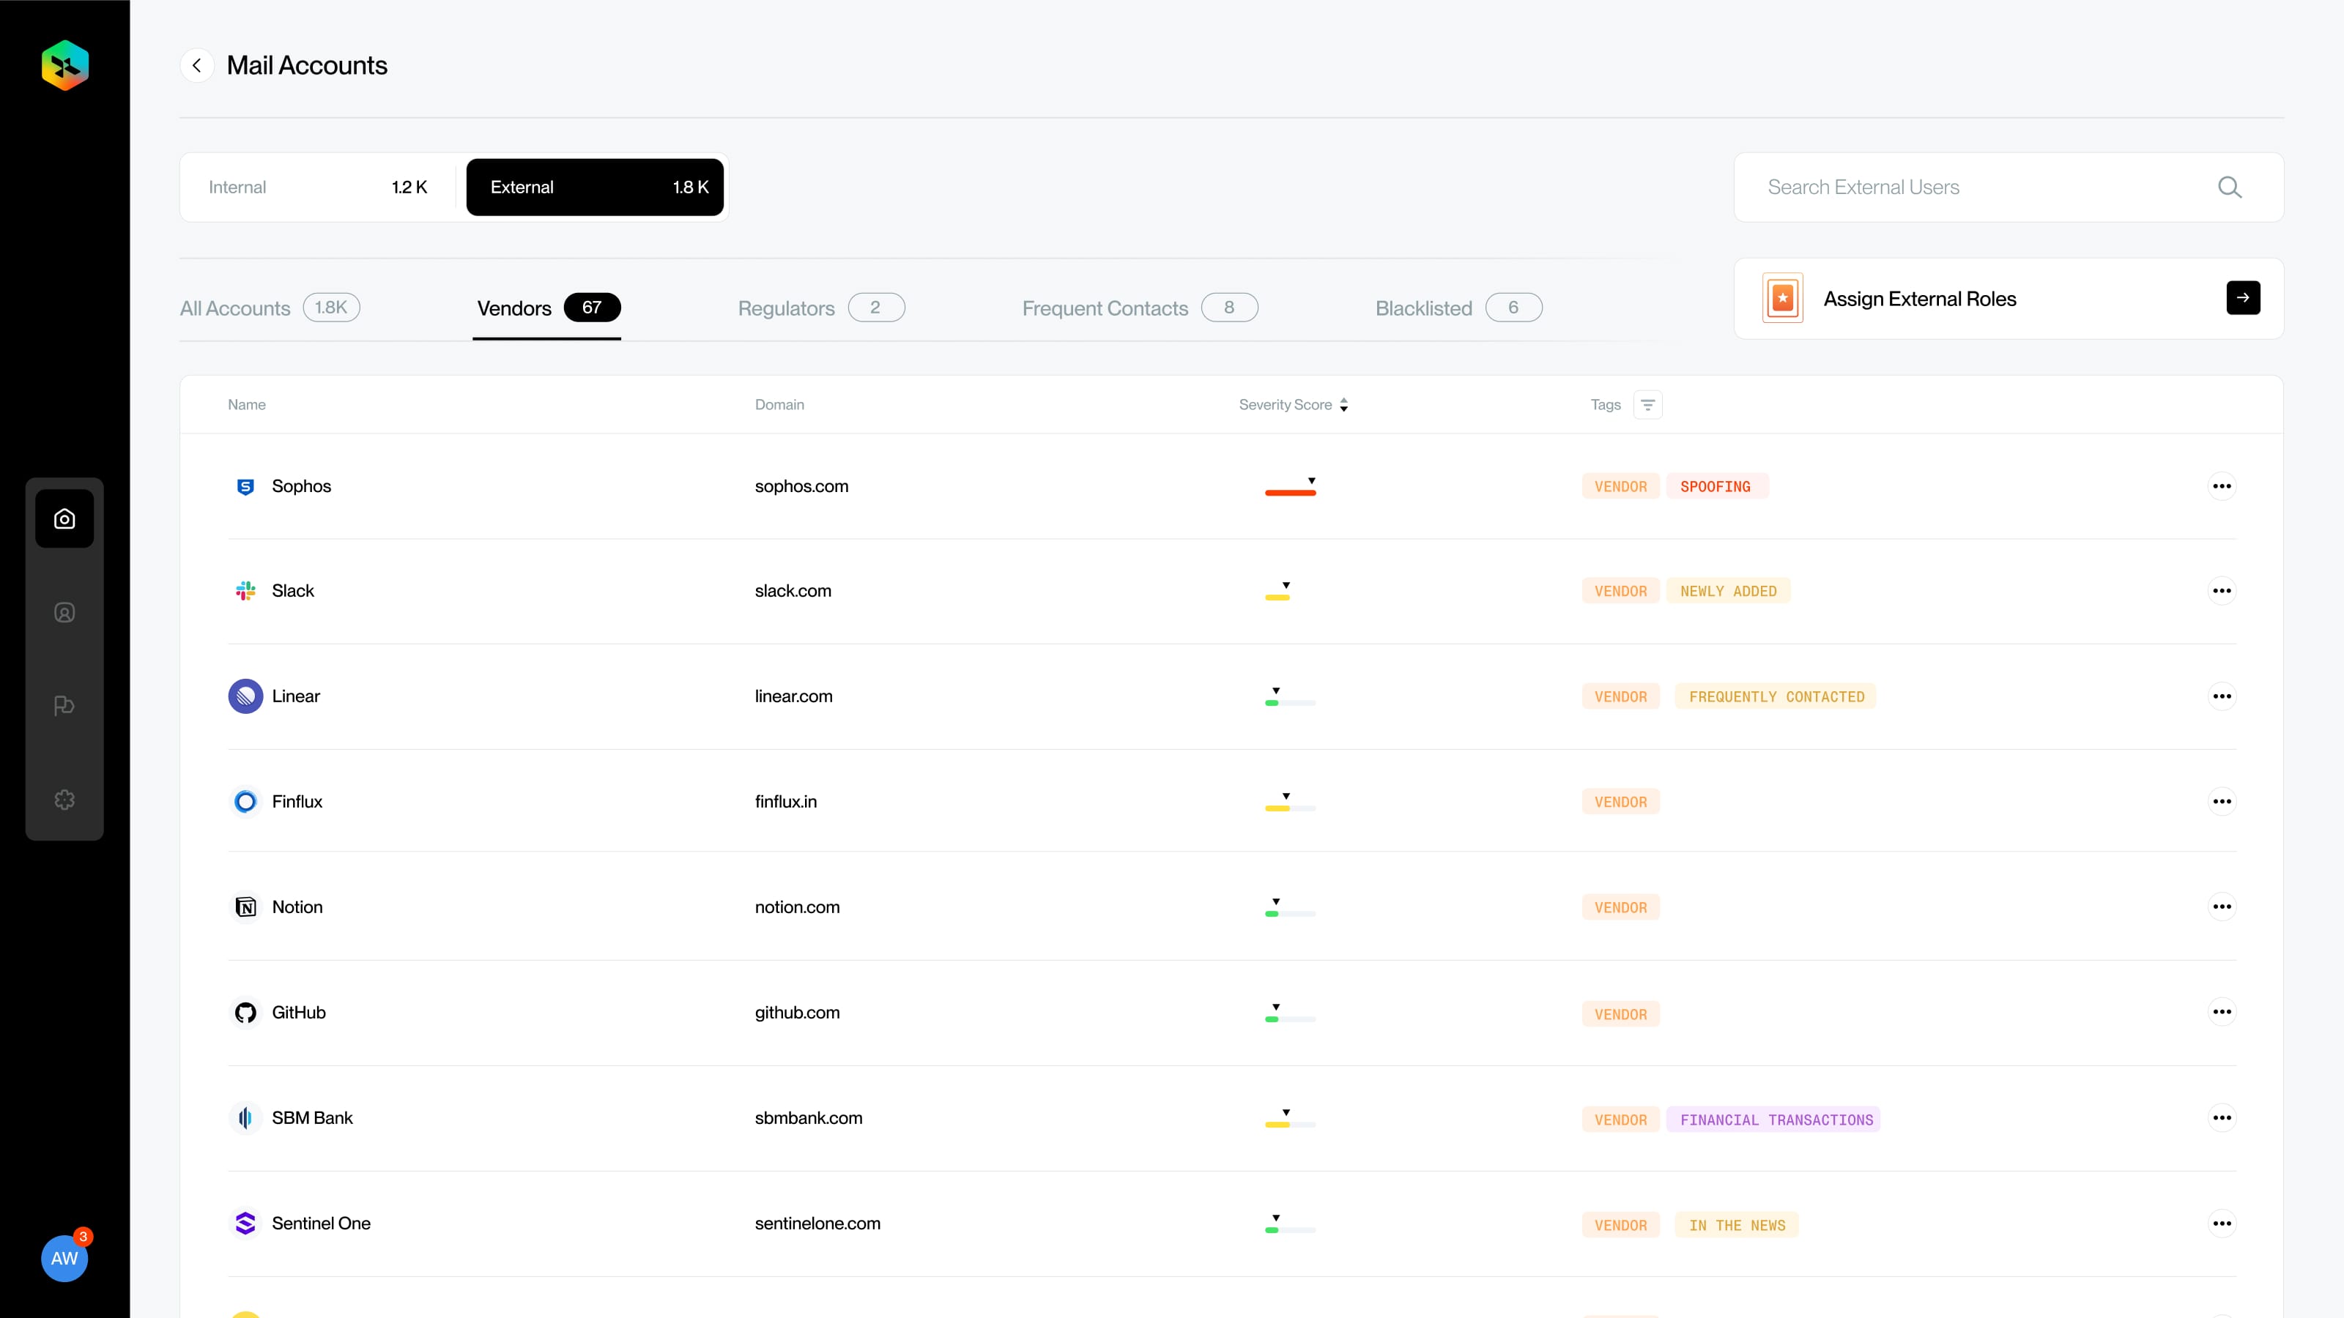Click the Slack logo icon
The image size is (2344, 1318).
(x=245, y=590)
